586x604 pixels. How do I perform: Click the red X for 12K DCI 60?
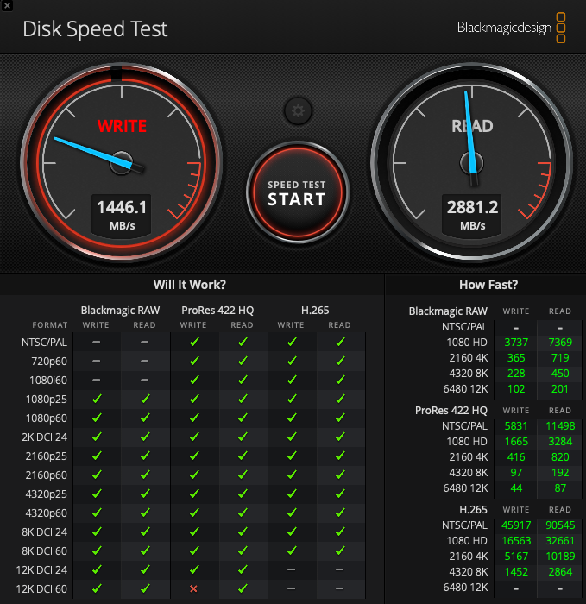(194, 588)
